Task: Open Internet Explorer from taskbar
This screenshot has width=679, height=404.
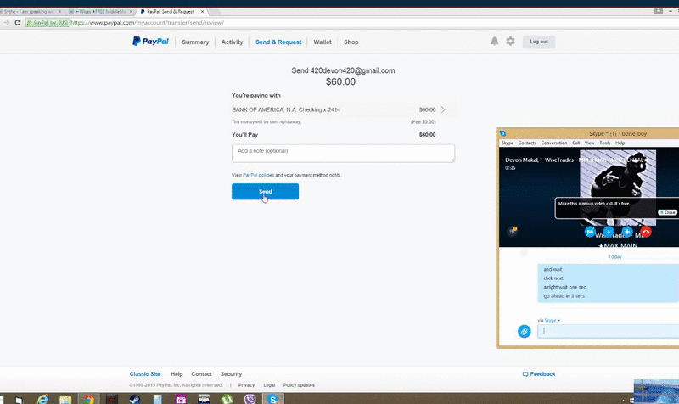Action: [42, 399]
